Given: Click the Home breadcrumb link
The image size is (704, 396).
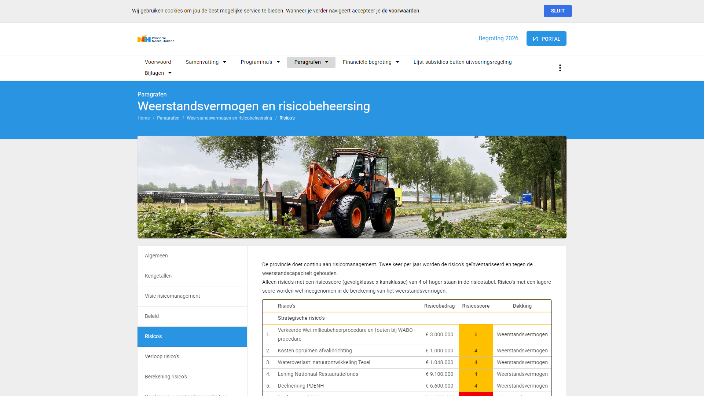Looking at the screenshot, I should (x=143, y=118).
